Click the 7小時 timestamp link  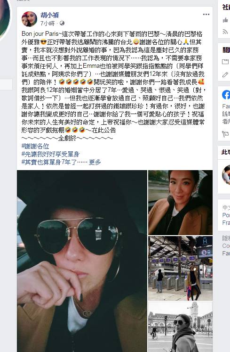point(48,23)
